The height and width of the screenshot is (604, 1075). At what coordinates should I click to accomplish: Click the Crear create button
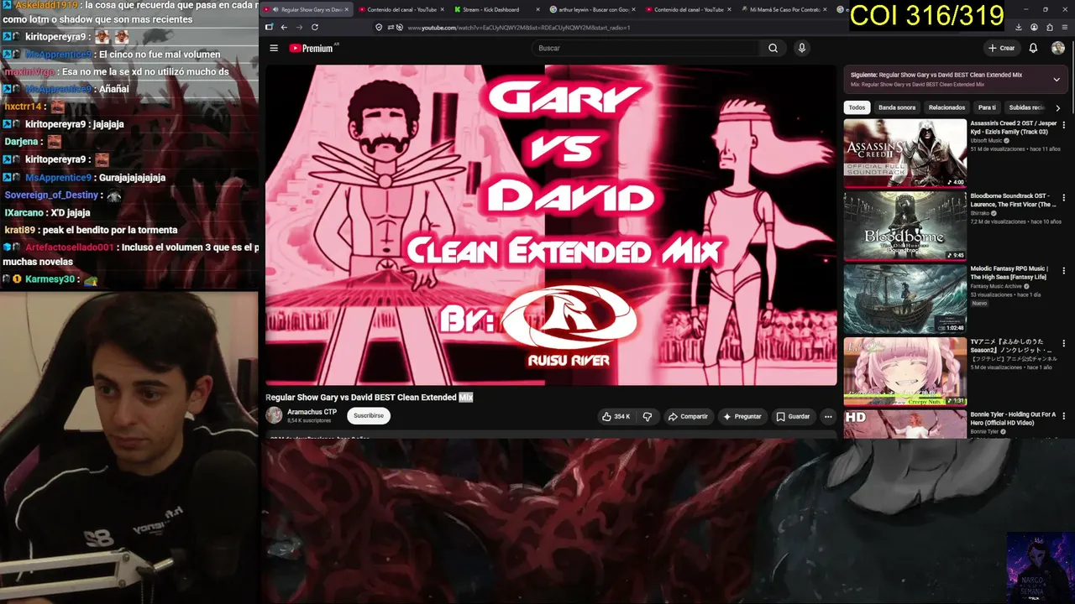[1002, 48]
